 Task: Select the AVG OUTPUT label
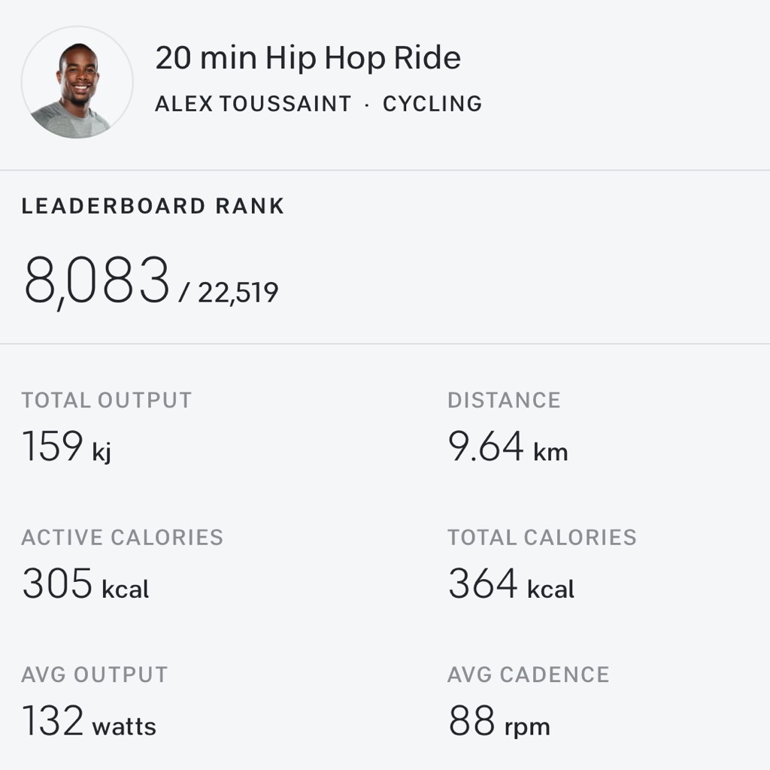[95, 675]
